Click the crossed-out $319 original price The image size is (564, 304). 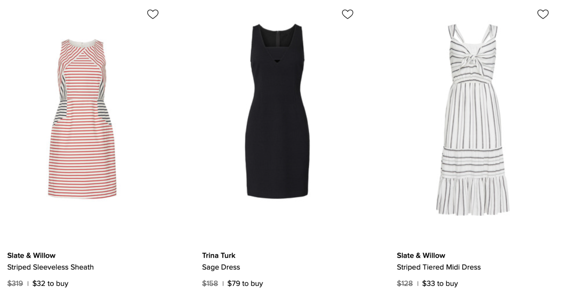click(15, 283)
